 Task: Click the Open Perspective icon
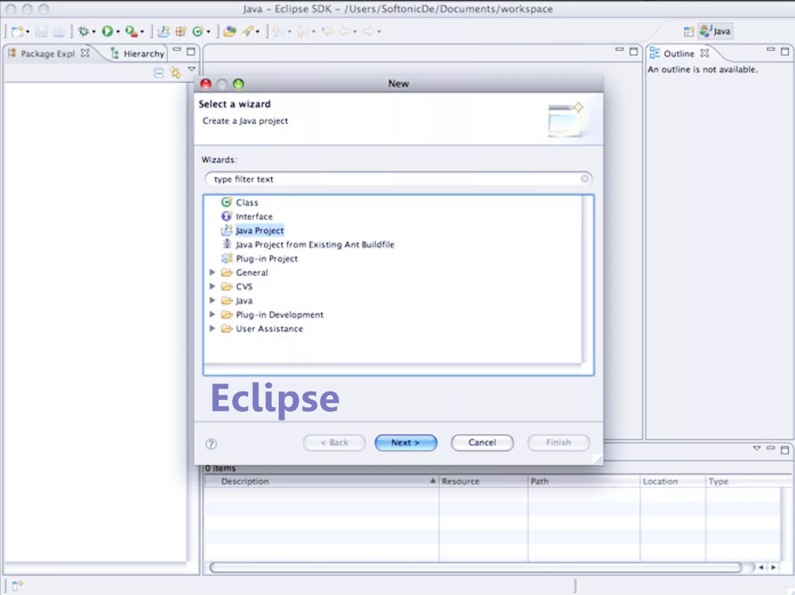pyautogui.click(x=688, y=31)
